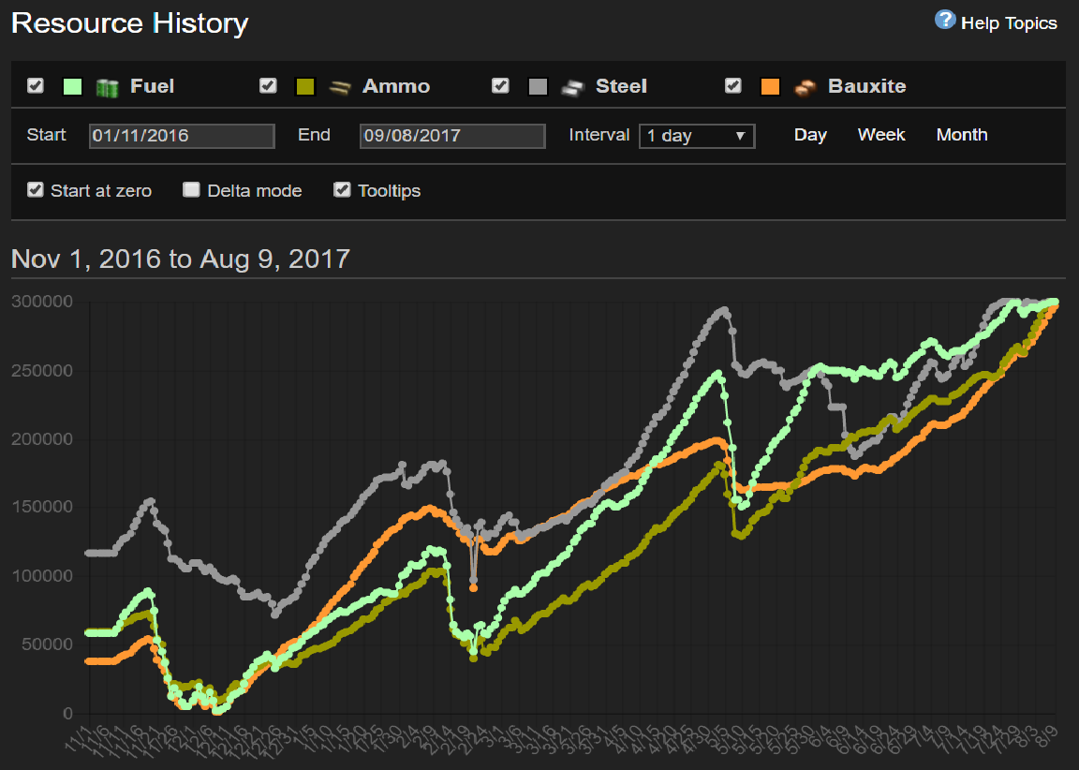Switch to the Week range view

click(x=881, y=135)
